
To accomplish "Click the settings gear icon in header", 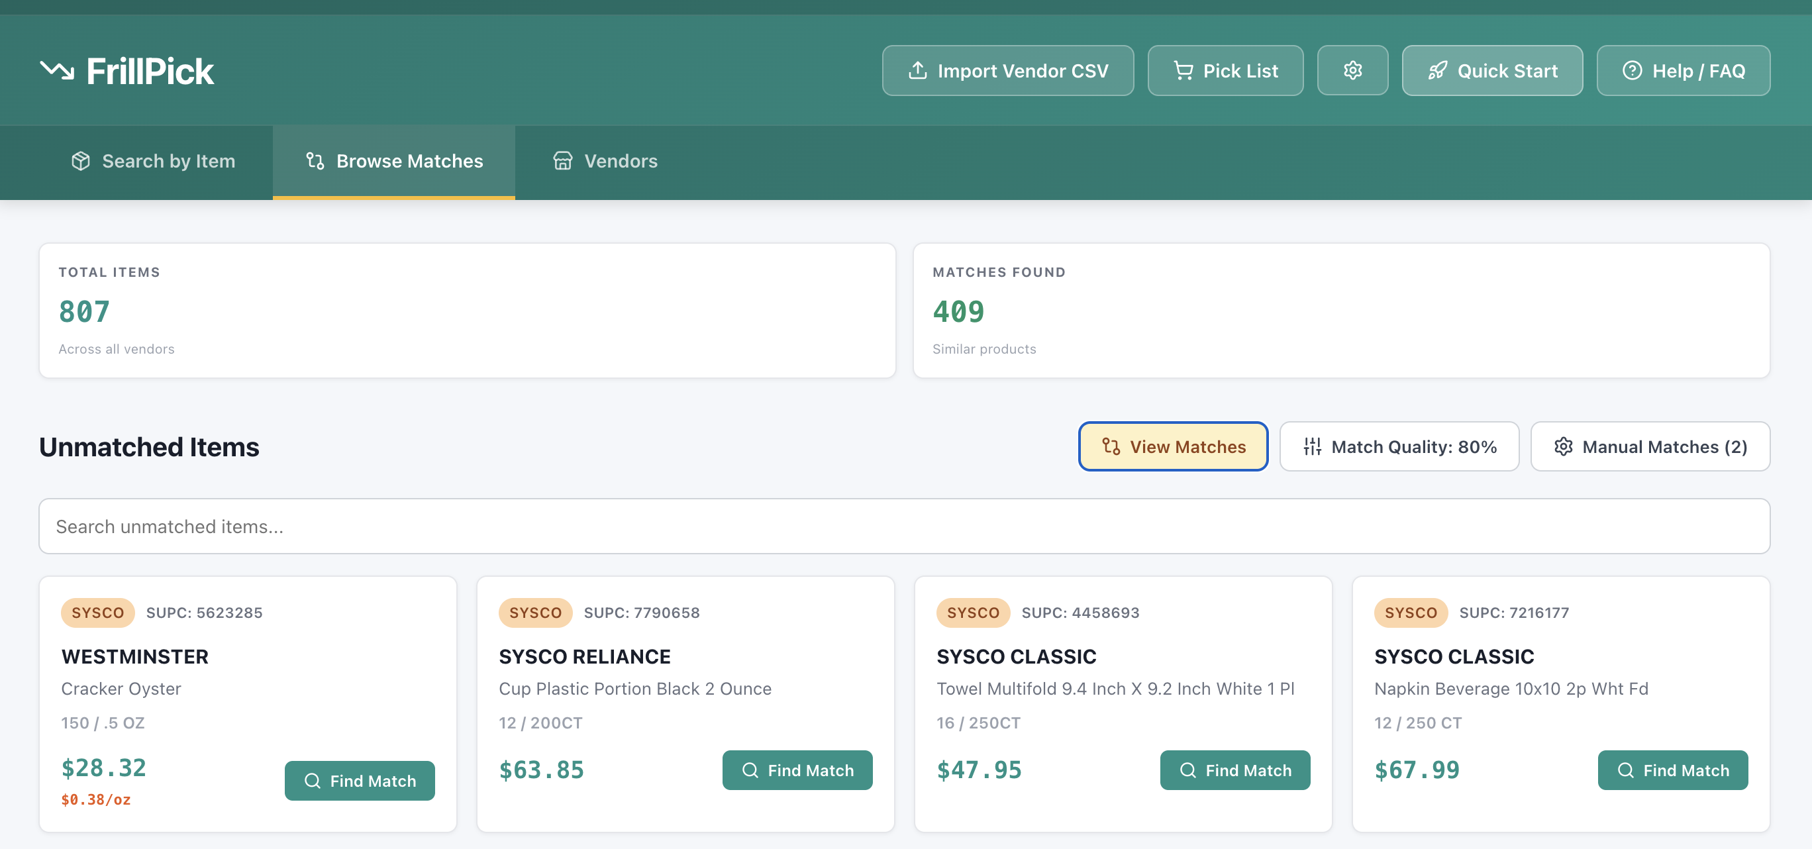I will (1352, 70).
